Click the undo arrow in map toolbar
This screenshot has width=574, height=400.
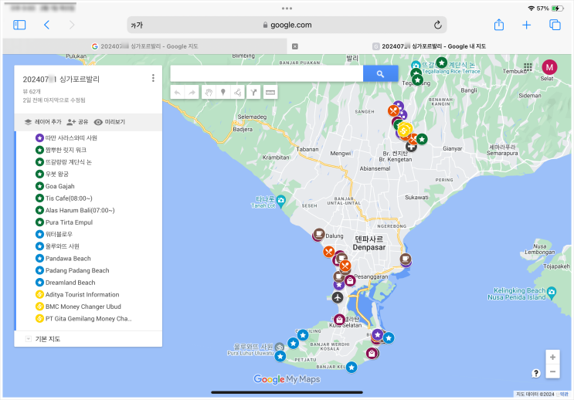coord(178,93)
